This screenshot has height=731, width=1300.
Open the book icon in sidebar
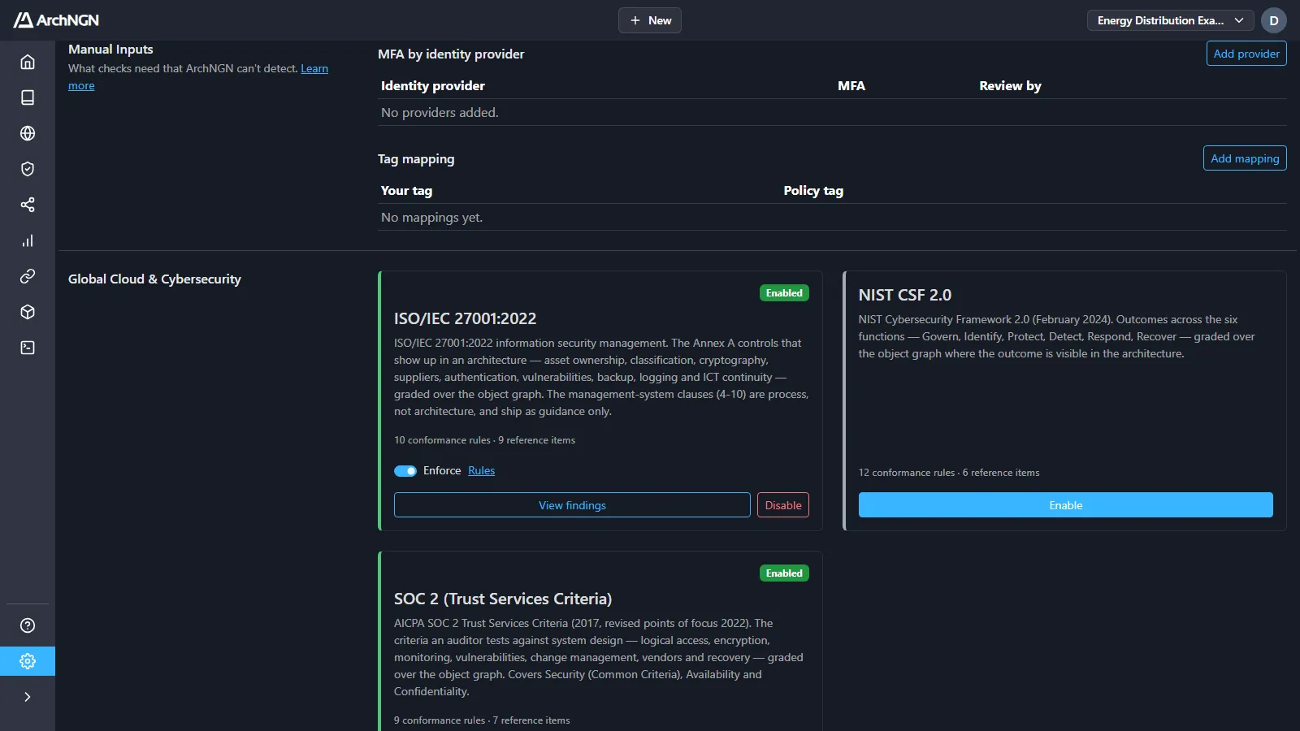click(x=28, y=97)
